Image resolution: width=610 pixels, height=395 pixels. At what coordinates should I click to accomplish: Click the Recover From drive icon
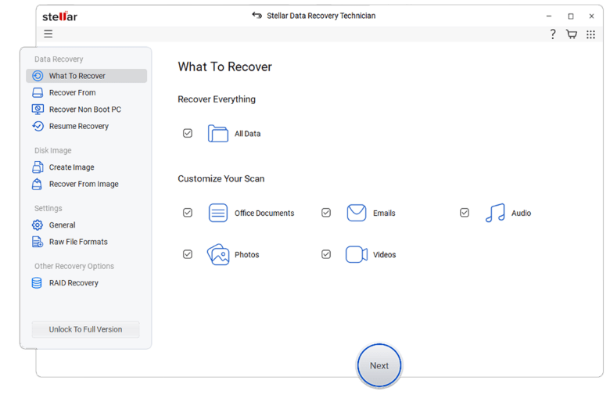pyautogui.click(x=38, y=92)
